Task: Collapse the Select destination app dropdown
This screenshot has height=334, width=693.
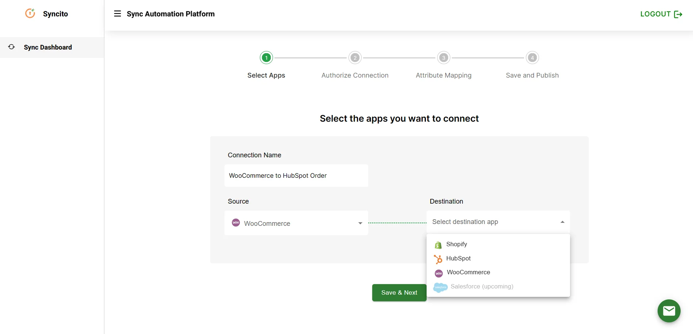Action: coord(562,221)
